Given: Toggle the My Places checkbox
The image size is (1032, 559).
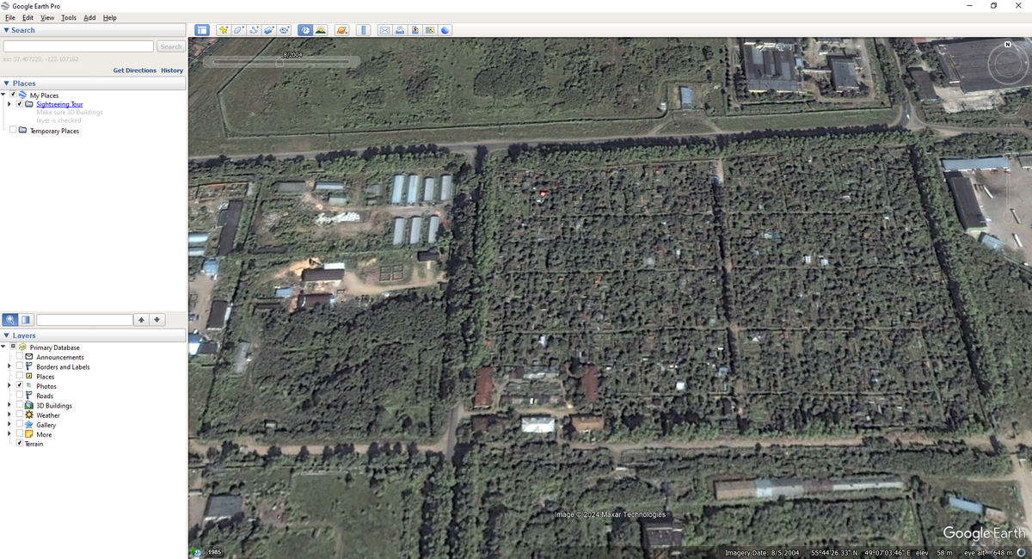Looking at the screenshot, I should click(13, 95).
